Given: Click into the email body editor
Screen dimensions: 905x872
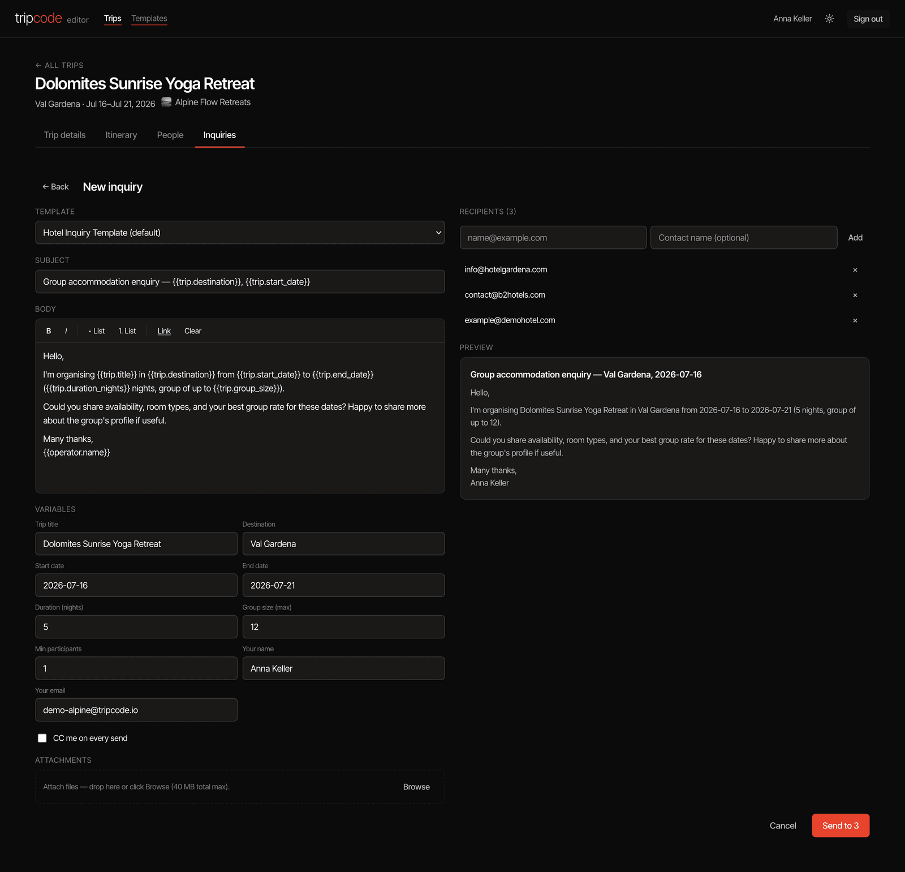Looking at the screenshot, I should click(240, 418).
